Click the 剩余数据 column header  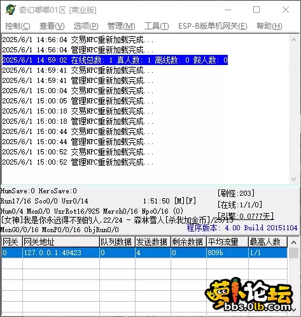click(x=188, y=242)
